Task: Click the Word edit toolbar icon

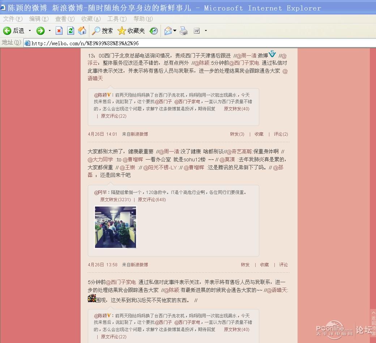Action: click(197, 31)
